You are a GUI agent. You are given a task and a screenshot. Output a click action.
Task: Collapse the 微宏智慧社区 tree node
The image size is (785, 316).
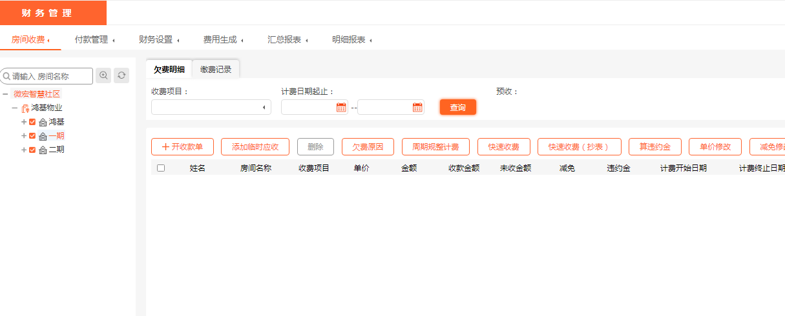[x=5, y=94]
